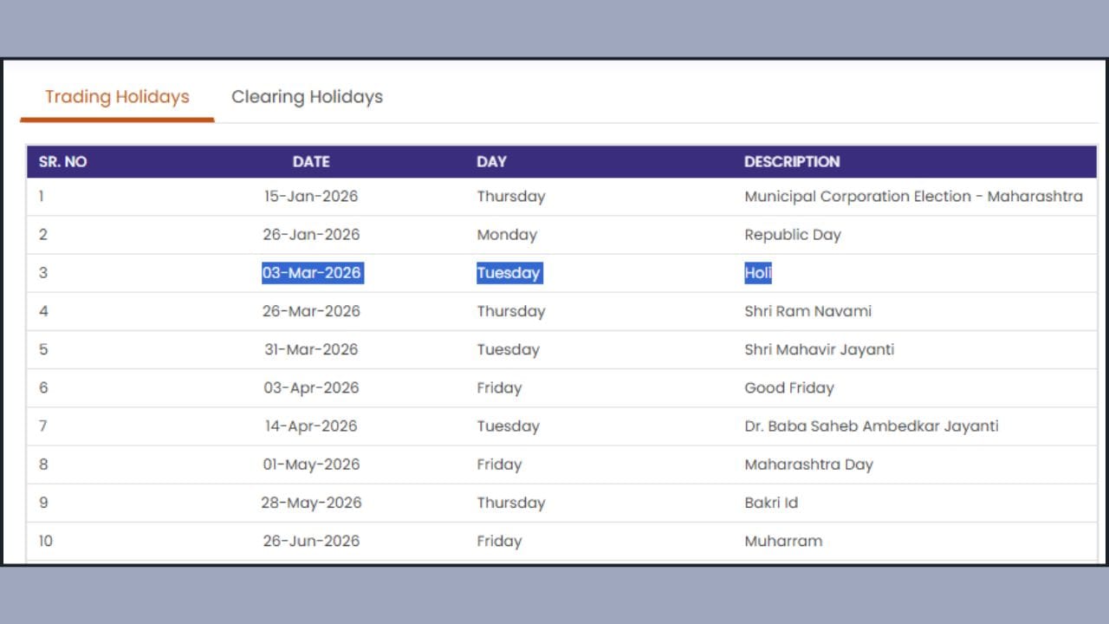This screenshot has width=1109, height=624.
Task: Switch to the Clearing Holidays tab
Action: pos(307,97)
